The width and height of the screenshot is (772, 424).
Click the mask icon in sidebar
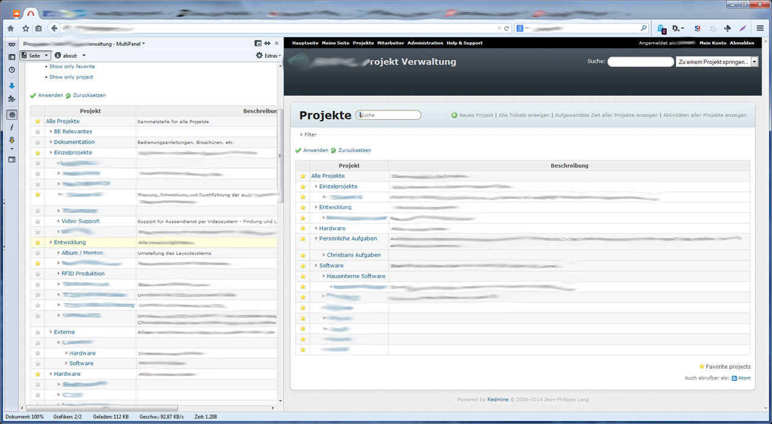[11, 45]
